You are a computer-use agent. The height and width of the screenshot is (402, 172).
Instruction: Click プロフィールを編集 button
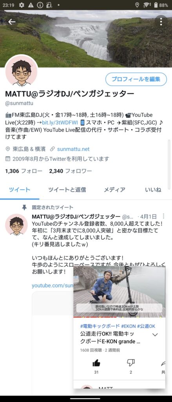(136, 79)
